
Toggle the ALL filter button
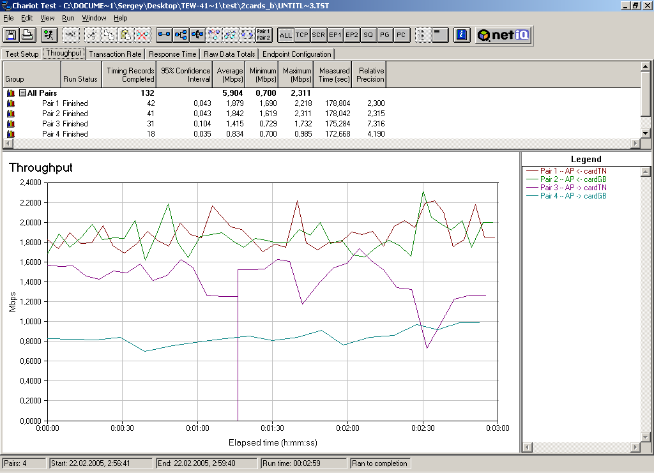pyautogui.click(x=285, y=35)
